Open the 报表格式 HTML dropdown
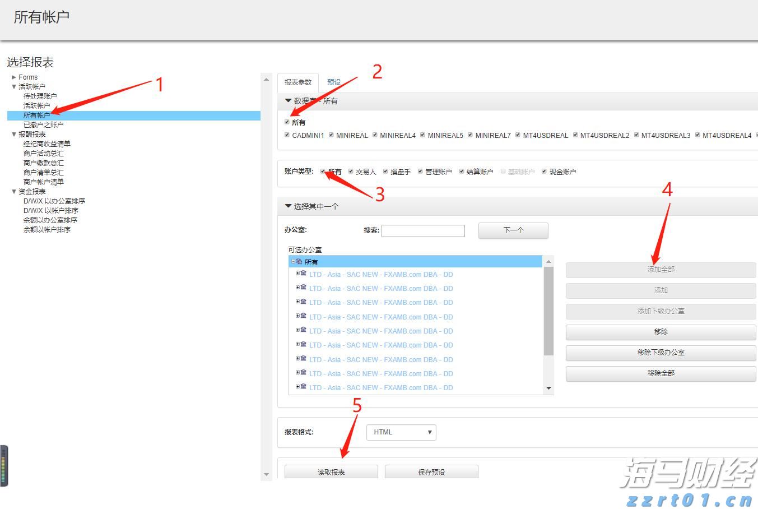 pyautogui.click(x=401, y=432)
